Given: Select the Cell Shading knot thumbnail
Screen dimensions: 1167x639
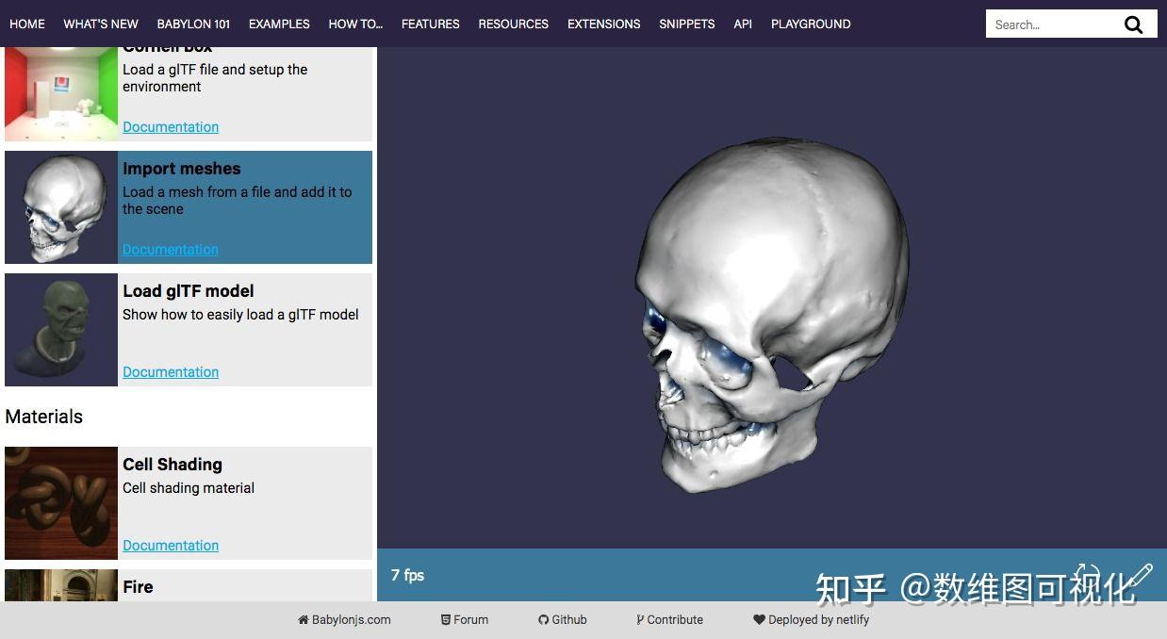Looking at the screenshot, I should 60,502.
